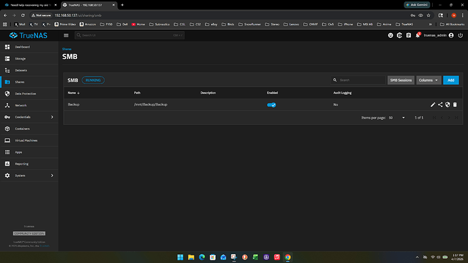Click the Virtual Machines laptop icon
The width and height of the screenshot is (468, 263).
point(7,140)
